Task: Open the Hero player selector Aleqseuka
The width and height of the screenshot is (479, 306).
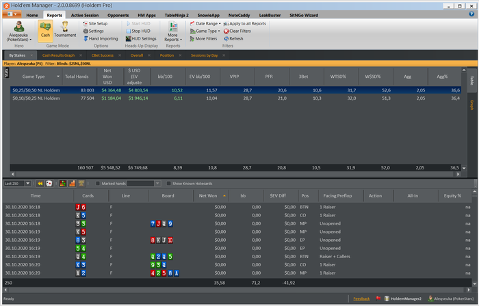Action: (x=19, y=31)
